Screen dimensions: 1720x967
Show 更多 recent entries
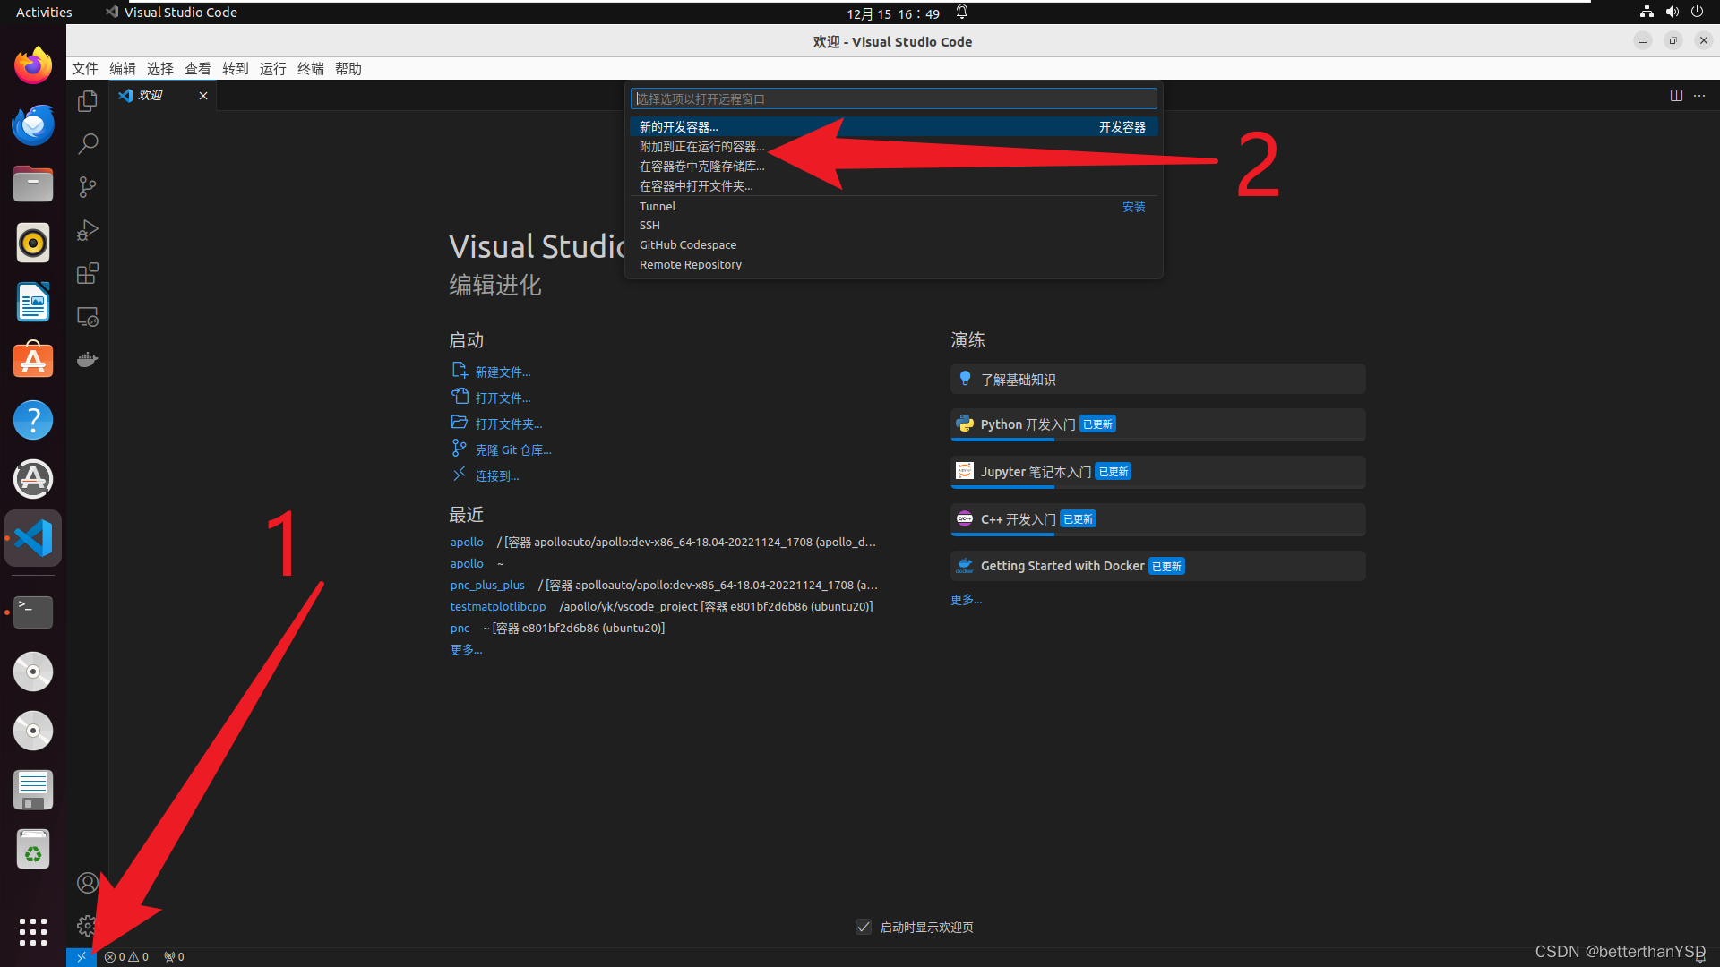pos(466,650)
